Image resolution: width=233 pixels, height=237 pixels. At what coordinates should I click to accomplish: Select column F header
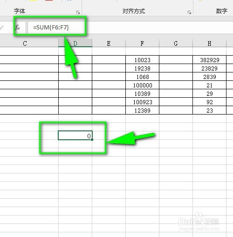pyautogui.click(x=142, y=43)
